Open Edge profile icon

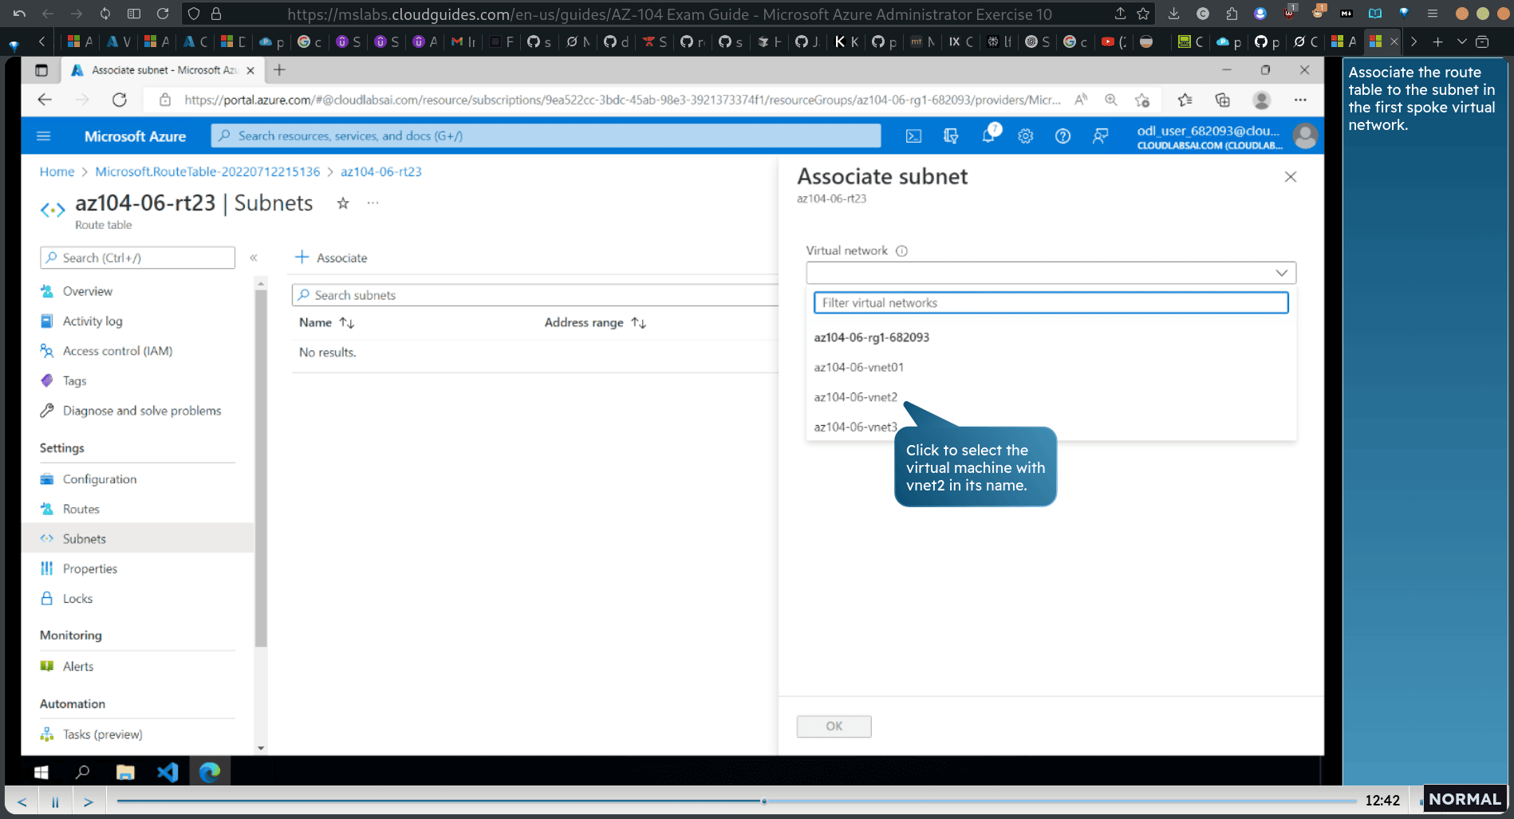(x=1261, y=100)
